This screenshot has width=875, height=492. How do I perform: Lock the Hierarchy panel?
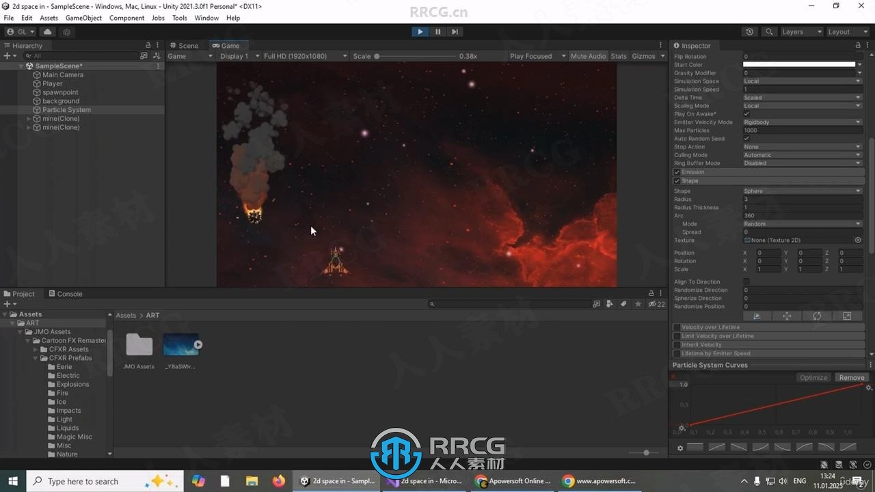tap(147, 46)
